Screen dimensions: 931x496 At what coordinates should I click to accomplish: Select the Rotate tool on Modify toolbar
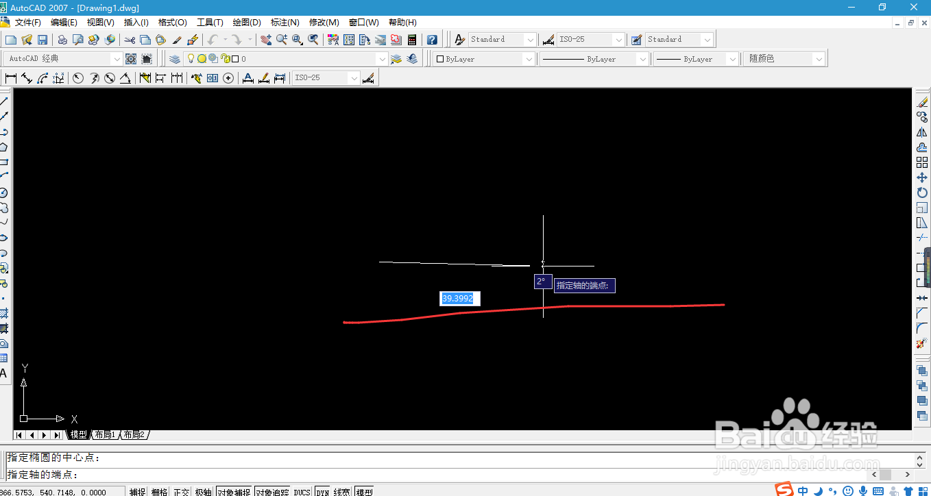[x=922, y=193]
